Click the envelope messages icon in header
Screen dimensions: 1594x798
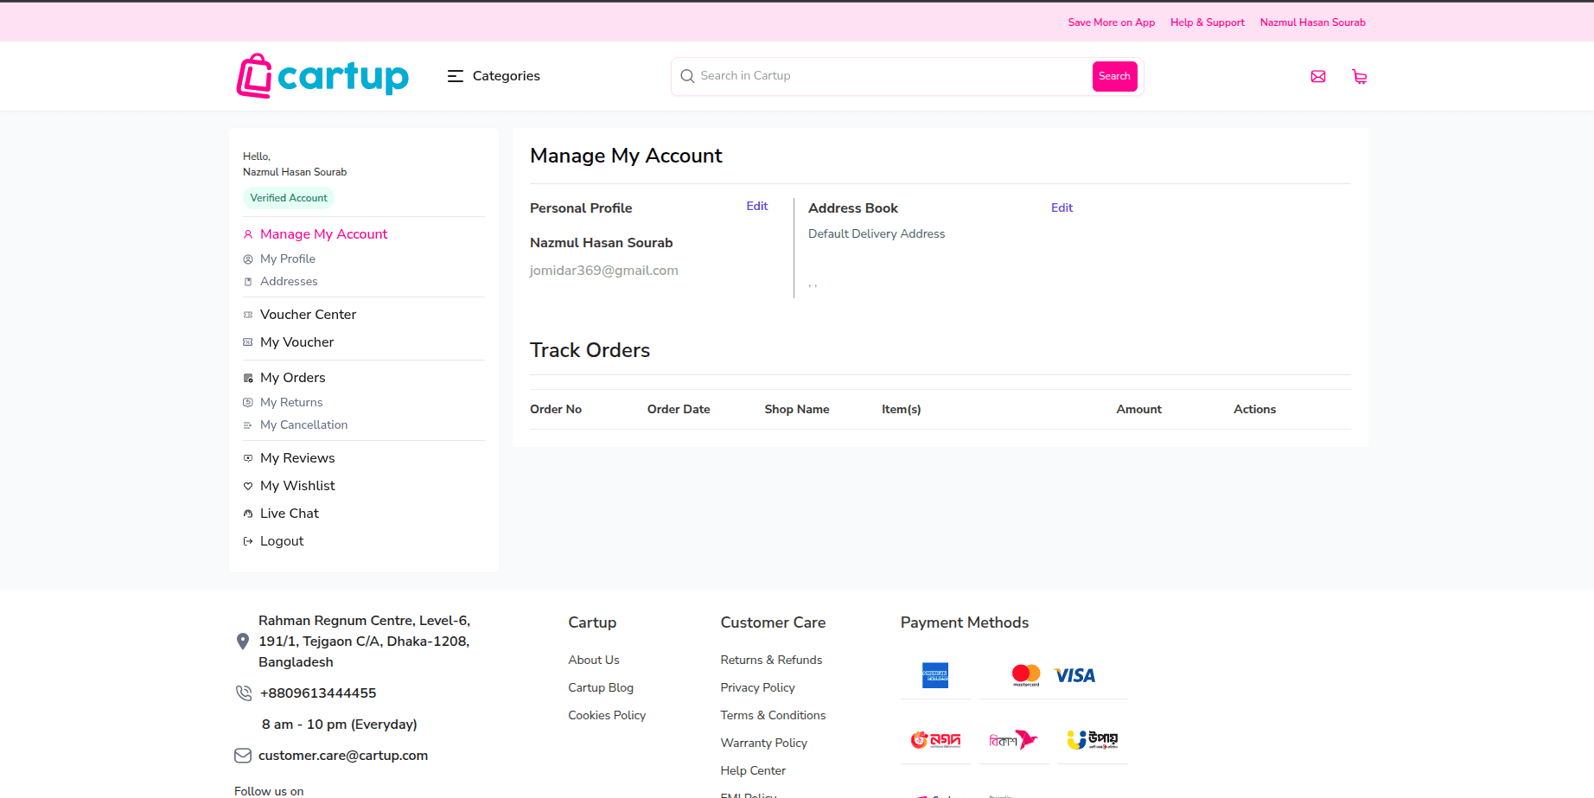click(1318, 76)
